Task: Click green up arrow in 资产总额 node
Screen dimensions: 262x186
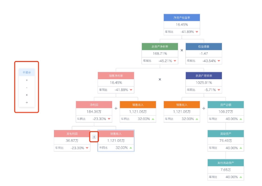Action: pos(241,119)
